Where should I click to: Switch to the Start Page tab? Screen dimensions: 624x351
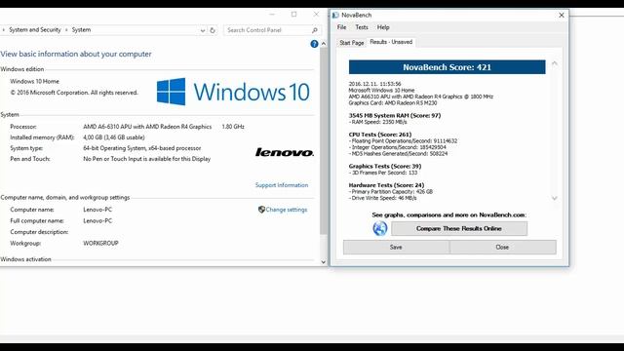pos(351,43)
